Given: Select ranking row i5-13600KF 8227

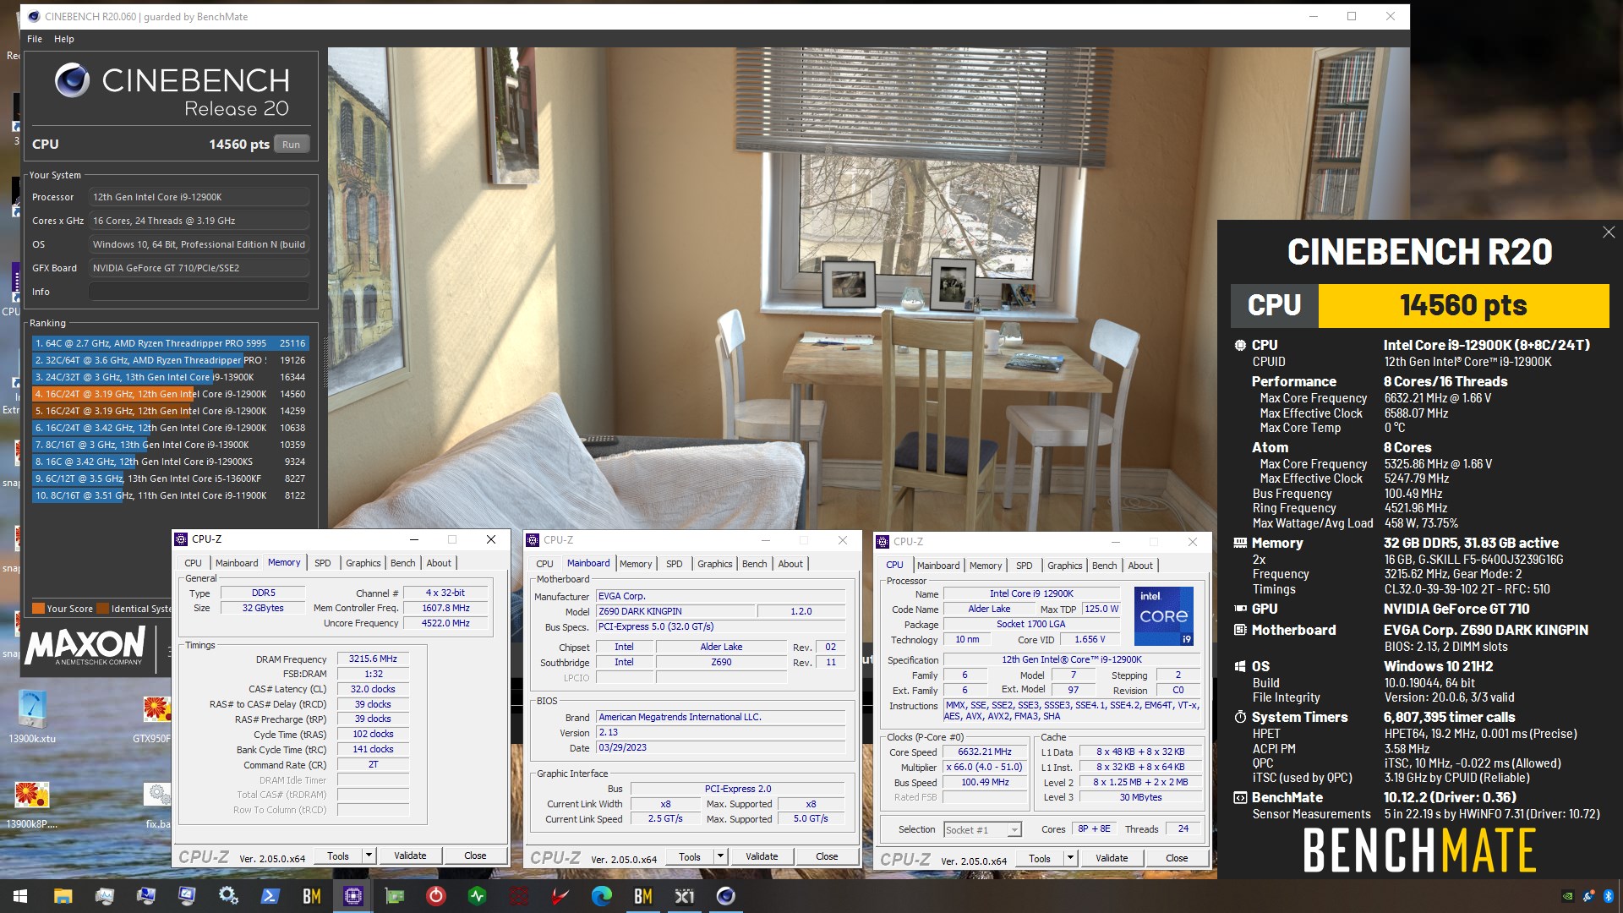Looking at the screenshot, I should [170, 478].
